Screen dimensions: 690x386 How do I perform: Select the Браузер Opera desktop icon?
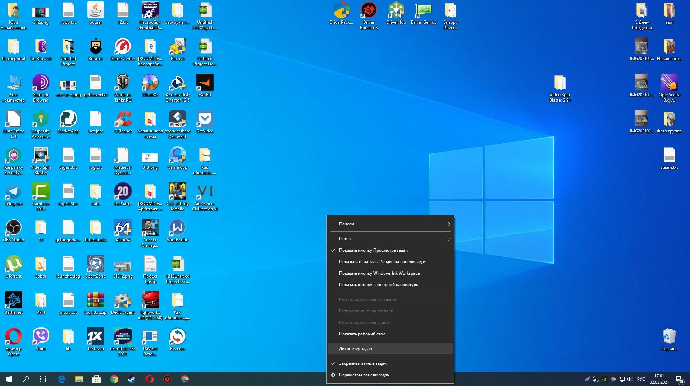click(14, 342)
